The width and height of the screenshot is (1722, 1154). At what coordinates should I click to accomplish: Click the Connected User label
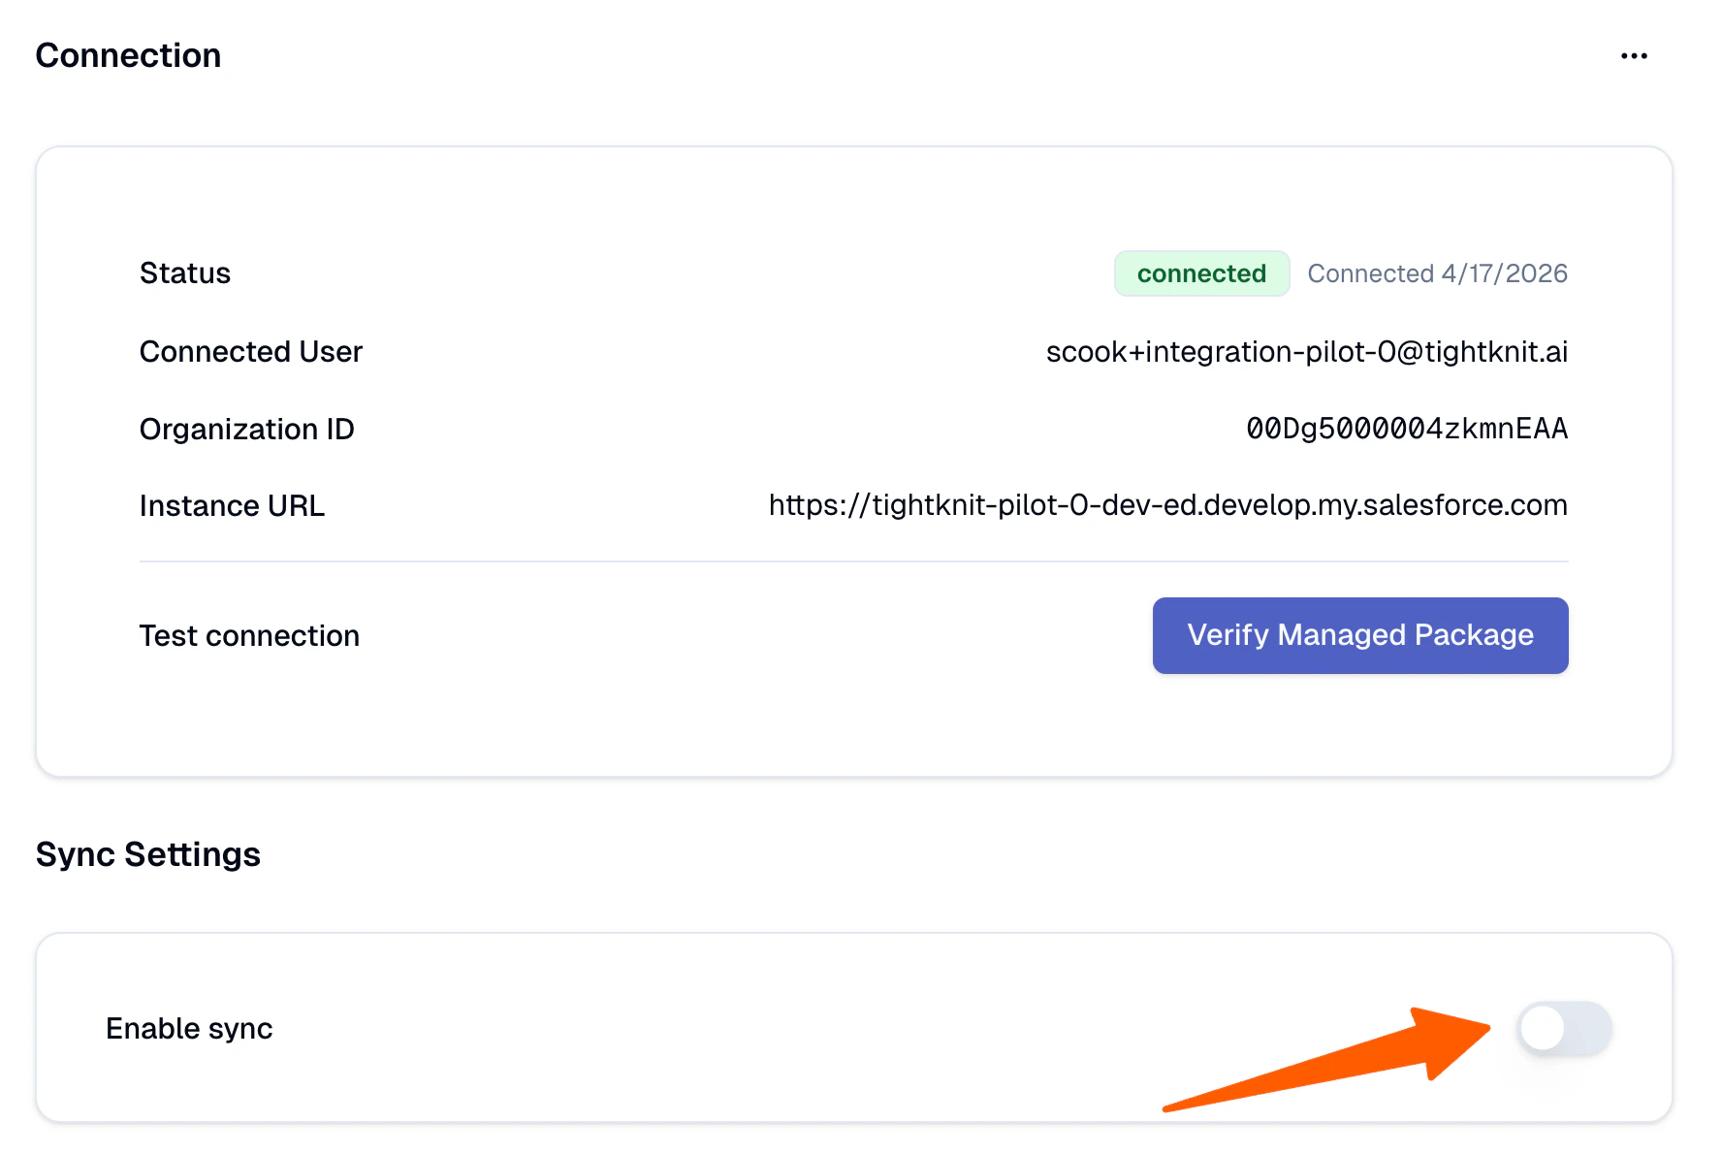(x=251, y=351)
